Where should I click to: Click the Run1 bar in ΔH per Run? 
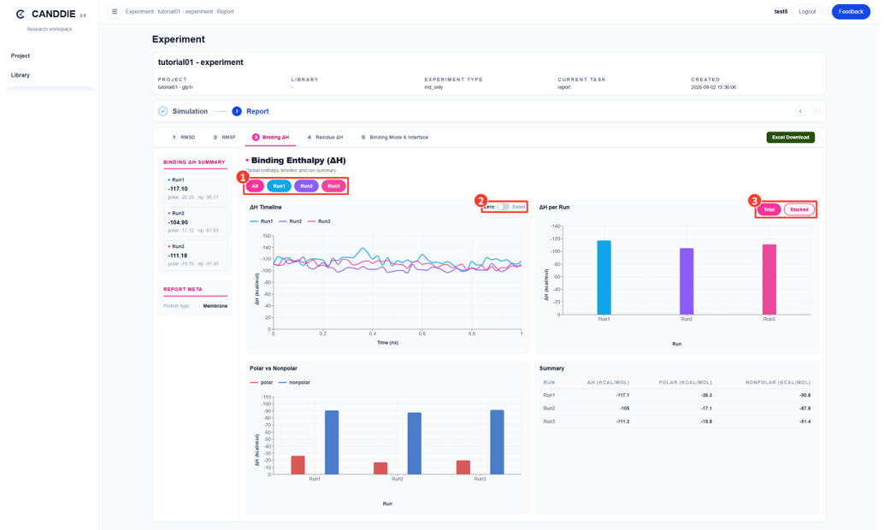point(604,278)
